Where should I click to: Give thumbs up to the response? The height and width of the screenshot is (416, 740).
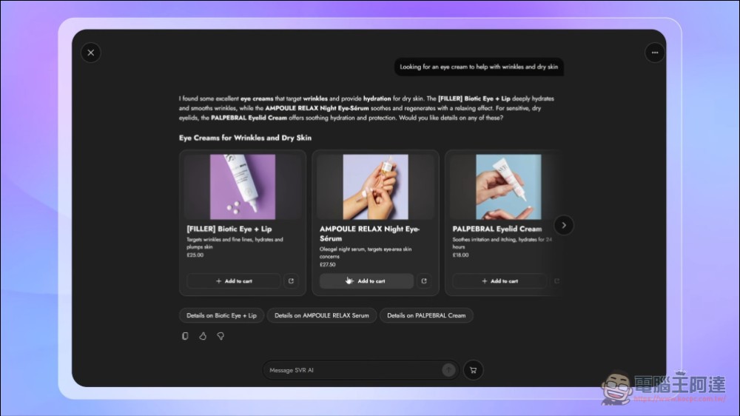(x=203, y=336)
